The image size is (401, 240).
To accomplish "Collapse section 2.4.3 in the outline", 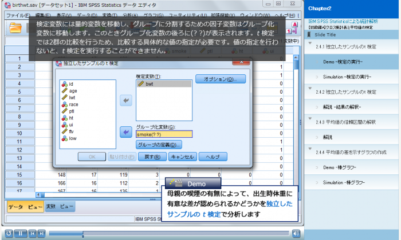I will click(310, 118).
